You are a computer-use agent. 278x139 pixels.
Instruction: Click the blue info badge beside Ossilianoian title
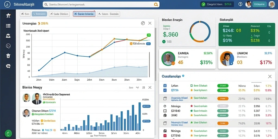point(183,76)
